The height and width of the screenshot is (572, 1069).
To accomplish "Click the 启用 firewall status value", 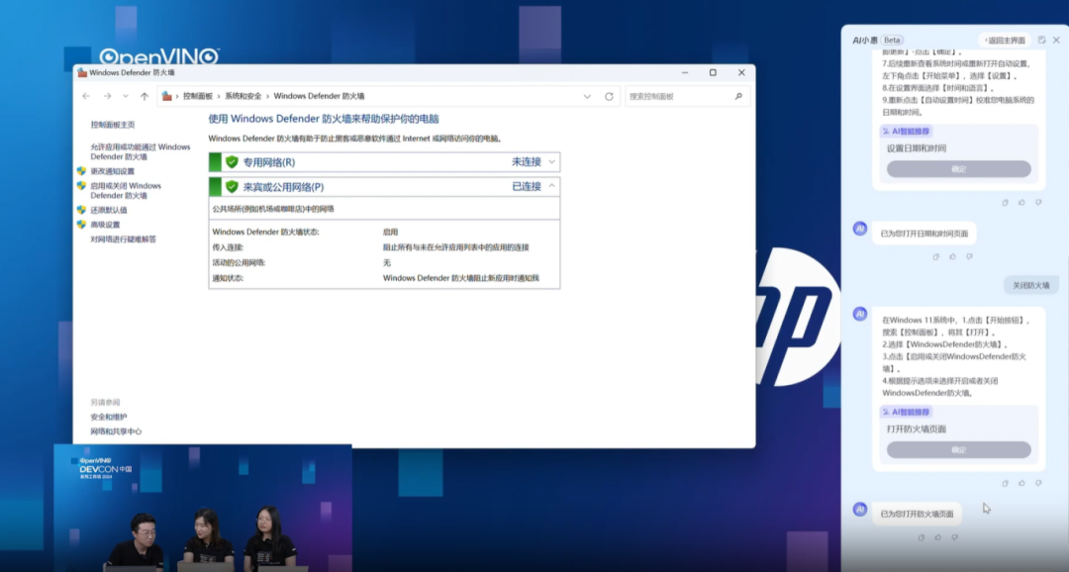I will point(391,233).
